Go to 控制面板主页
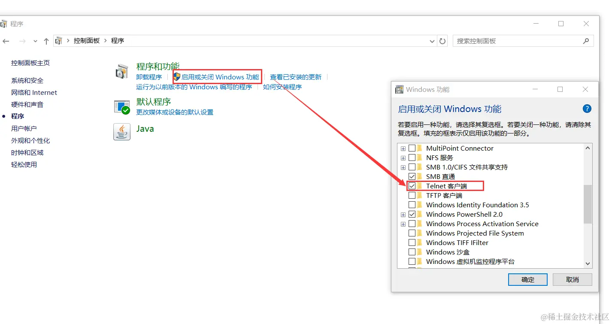This screenshot has width=612, height=324. pyautogui.click(x=30, y=63)
